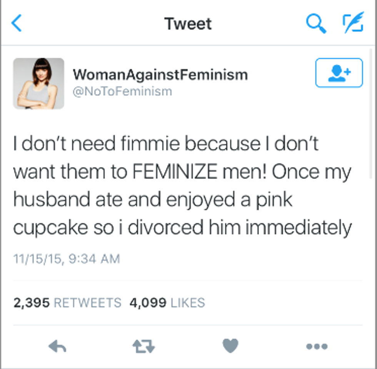The height and width of the screenshot is (369, 377).
Task: Open the WomanAgainstFeminism profile picture
Action: (38, 83)
